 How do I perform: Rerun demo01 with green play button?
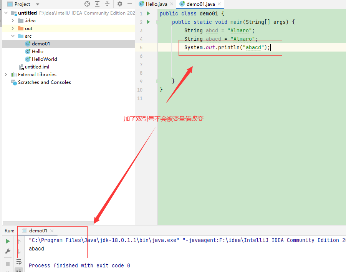(x=8, y=241)
